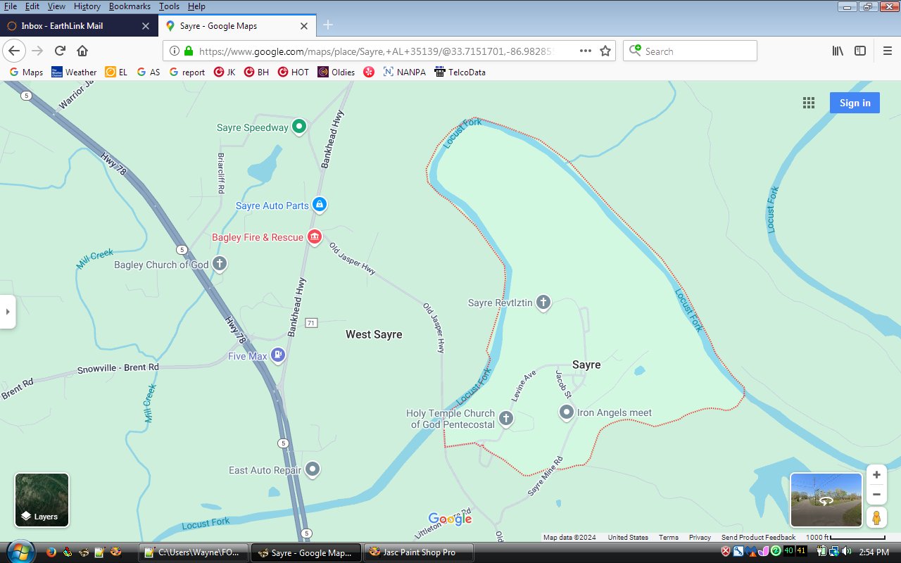Image resolution: width=901 pixels, height=563 pixels.
Task: Open the EL bookmark
Action: click(116, 72)
